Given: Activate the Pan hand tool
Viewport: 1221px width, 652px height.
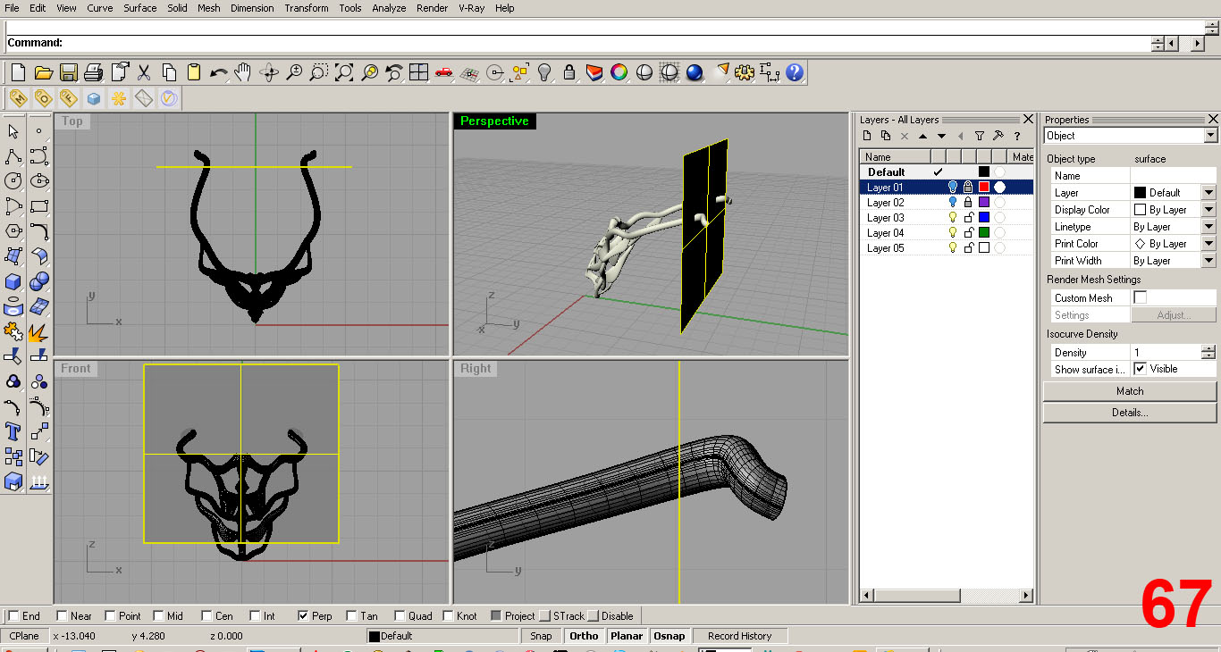Looking at the screenshot, I should [243, 72].
